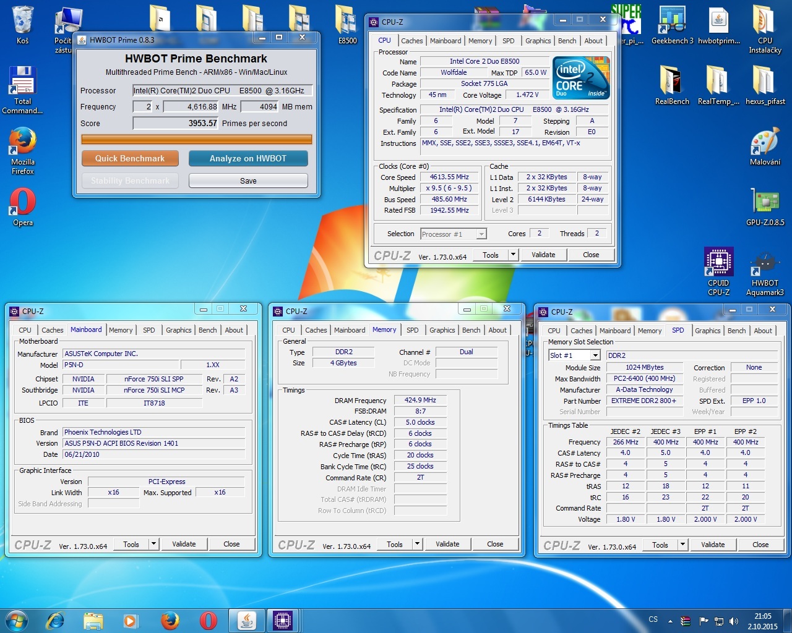This screenshot has height=633, width=792.
Task: Click the HWBOT Processor name field
Action: (x=223, y=90)
